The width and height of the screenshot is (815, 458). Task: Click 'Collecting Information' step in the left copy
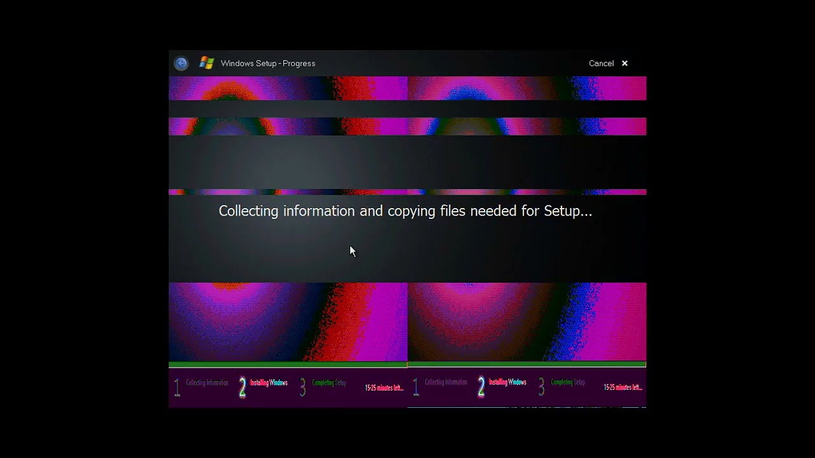tap(207, 383)
